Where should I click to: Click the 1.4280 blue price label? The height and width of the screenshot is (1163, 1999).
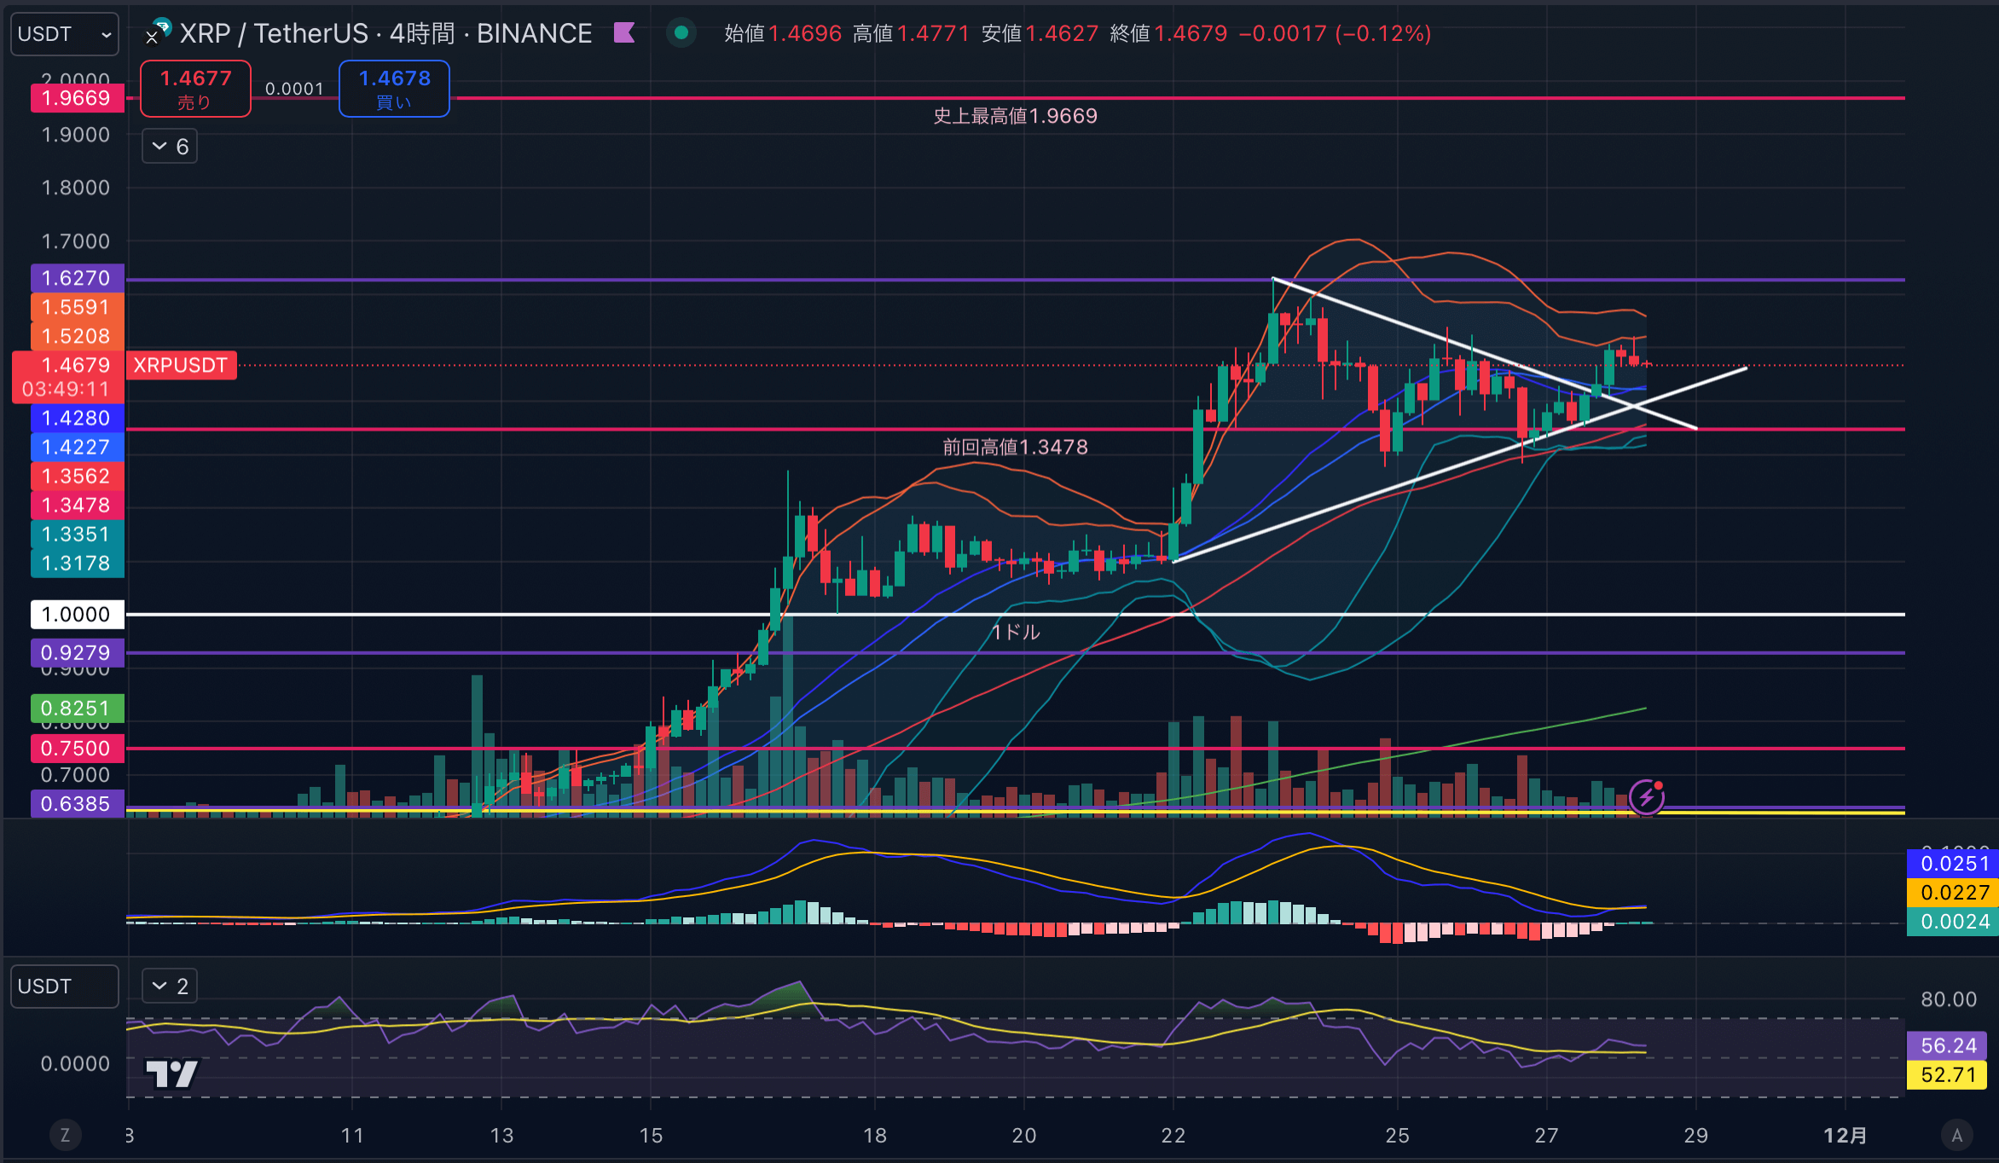tap(77, 418)
